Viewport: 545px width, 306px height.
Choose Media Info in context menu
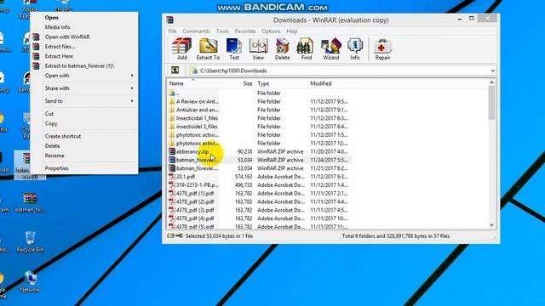click(x=84, y=27)
